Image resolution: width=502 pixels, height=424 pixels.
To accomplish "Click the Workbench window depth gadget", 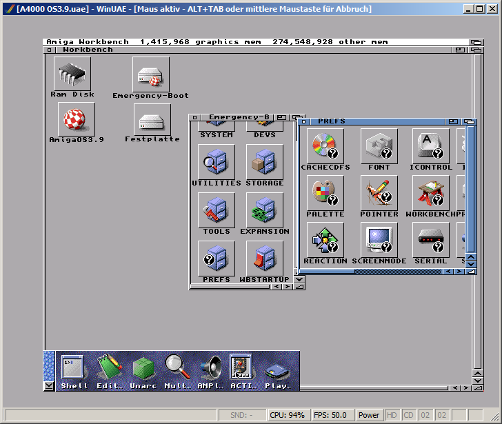I will [x=476, y=50].
